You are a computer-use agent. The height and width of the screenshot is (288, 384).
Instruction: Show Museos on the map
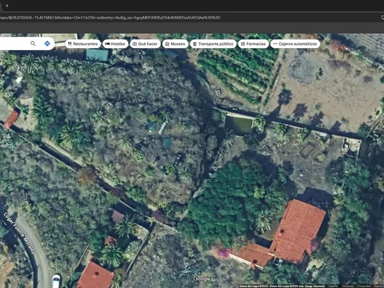pos(175,44)
